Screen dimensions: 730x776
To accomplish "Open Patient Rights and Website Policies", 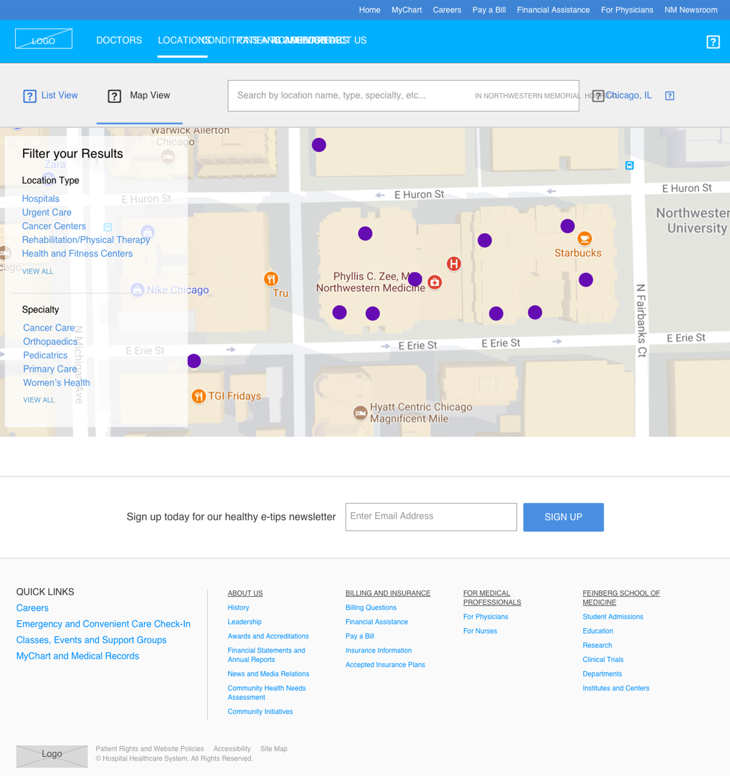I will [150, 749].
